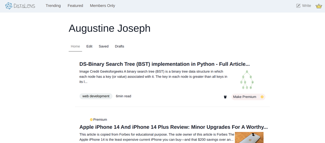Open the Trending page

tap(53, 6)
